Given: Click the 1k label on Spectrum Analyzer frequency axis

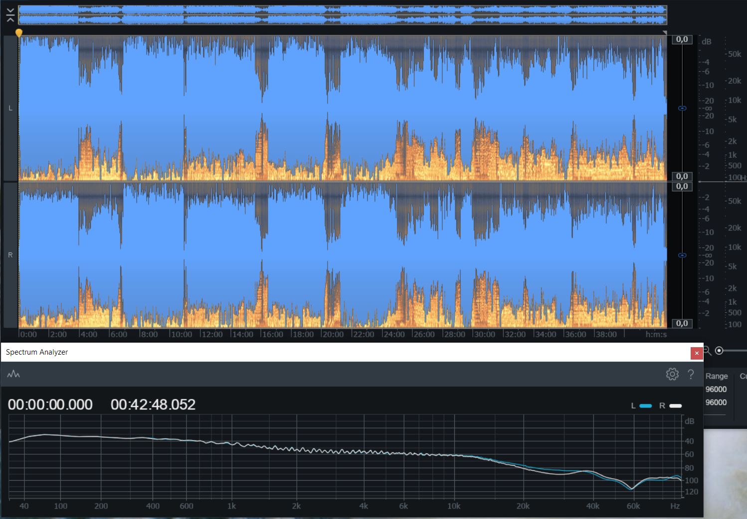Looking at the screenshot, I should pyautogui.click(x=231, y=506).
